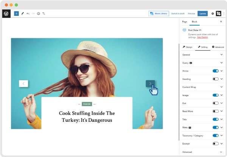Open the list view outline icon

[44, 13]
